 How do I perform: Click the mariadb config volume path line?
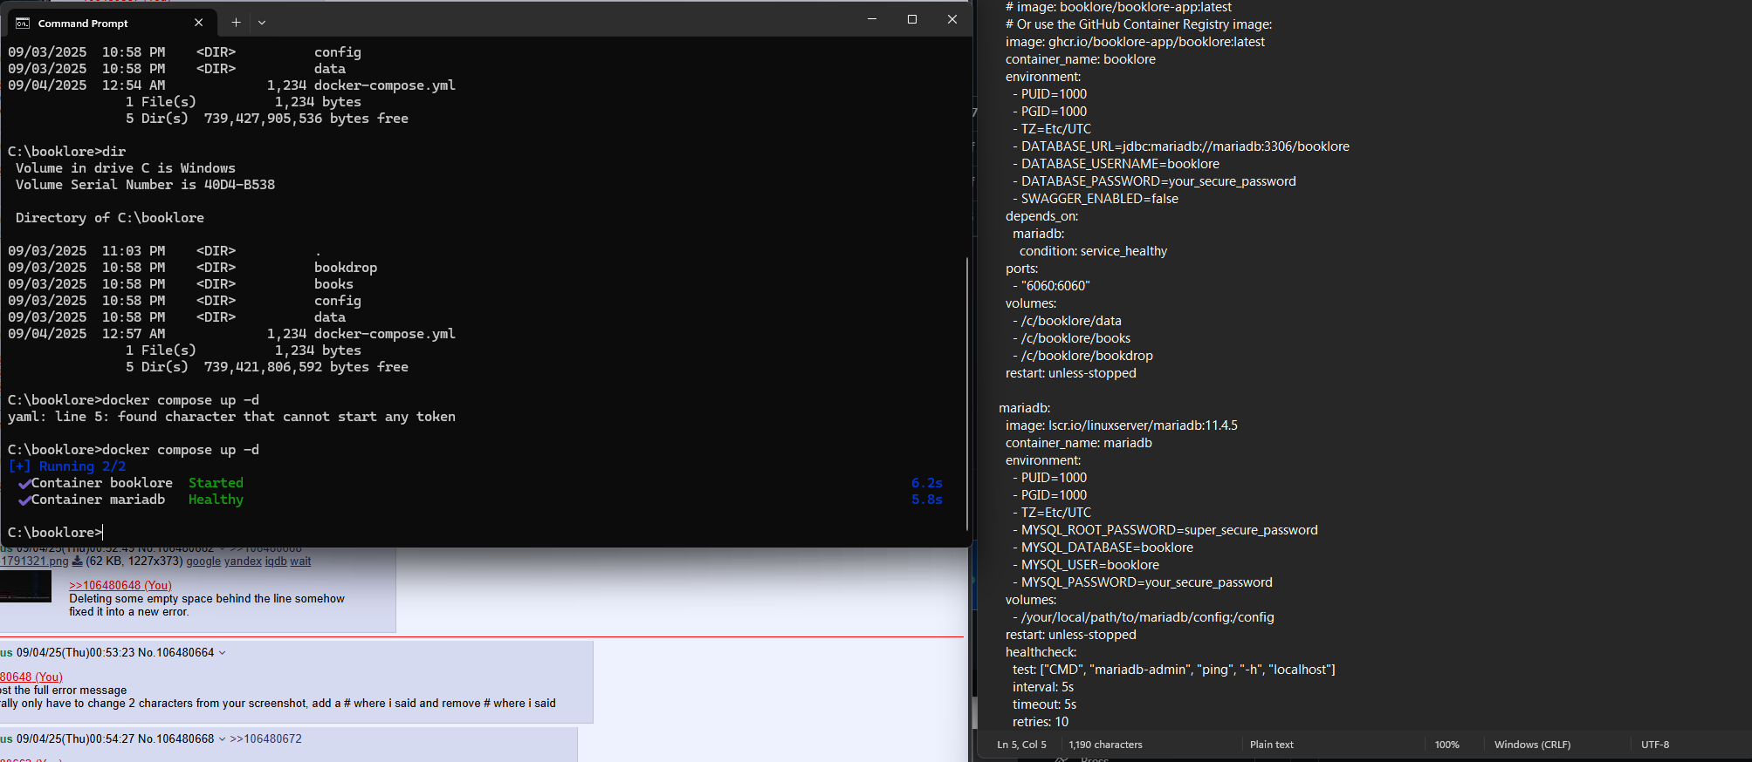[x=1144, y=617]
